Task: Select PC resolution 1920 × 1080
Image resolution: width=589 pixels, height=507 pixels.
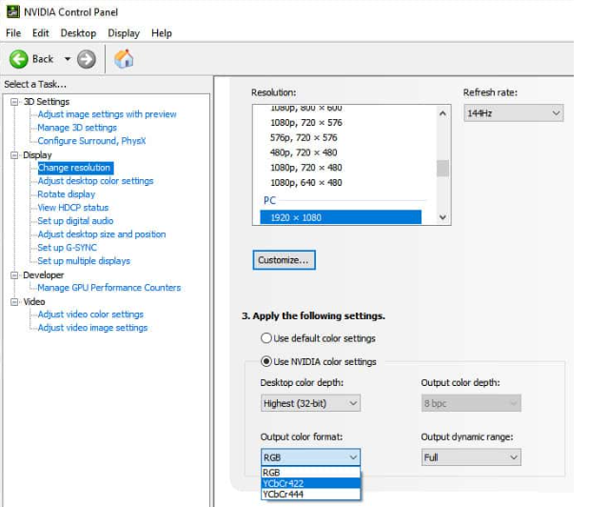Action: tap(341, 217)
